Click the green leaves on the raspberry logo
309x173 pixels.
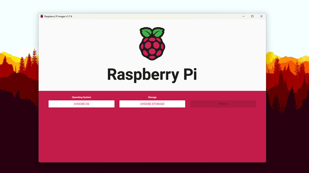pyautogui.click(x=152, y=32)
